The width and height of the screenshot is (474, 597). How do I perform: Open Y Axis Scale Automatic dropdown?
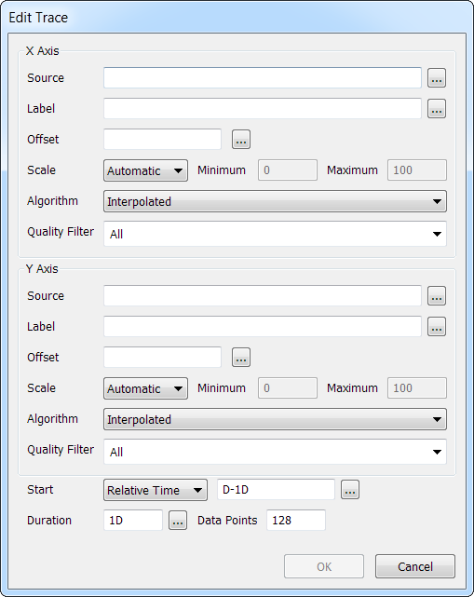[x=145, y=388]
